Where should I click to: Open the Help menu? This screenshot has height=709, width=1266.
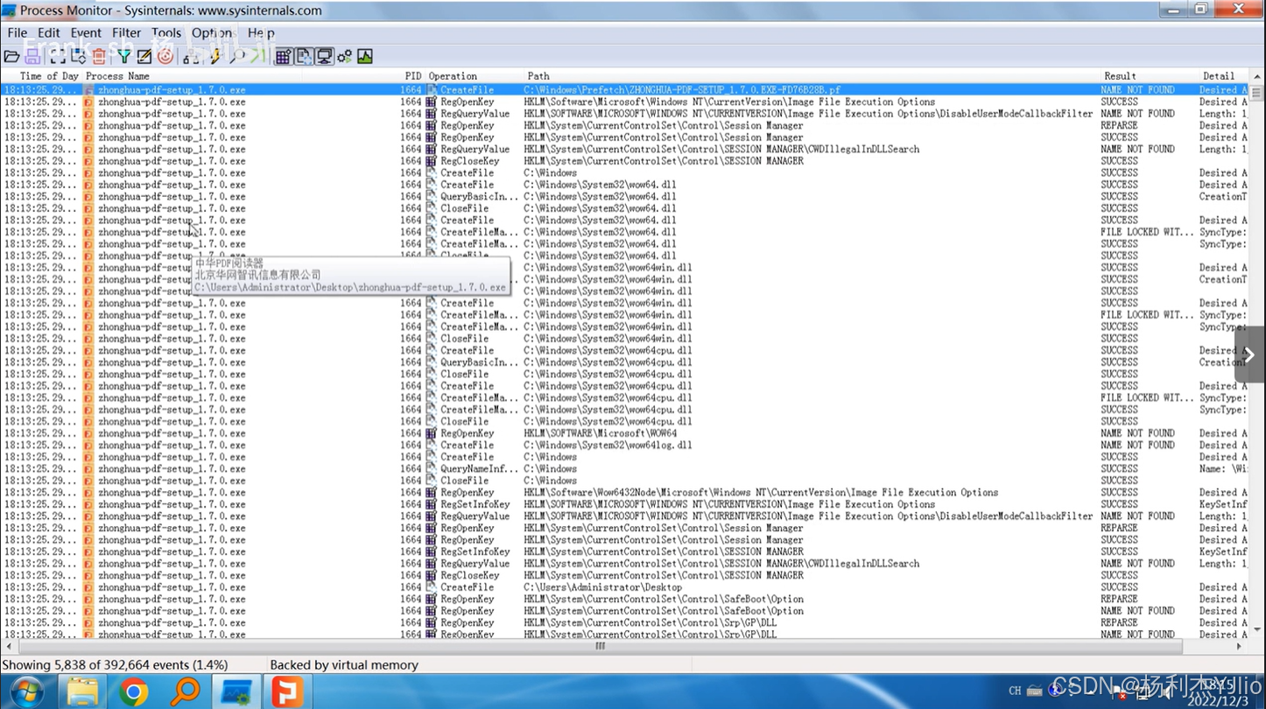(261, 32)
